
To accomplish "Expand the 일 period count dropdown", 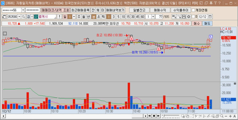I will 74,17.
